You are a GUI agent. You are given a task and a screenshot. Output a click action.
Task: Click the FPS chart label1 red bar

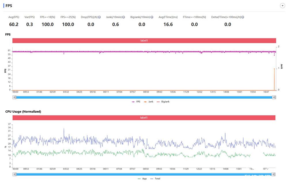point(144,41)
